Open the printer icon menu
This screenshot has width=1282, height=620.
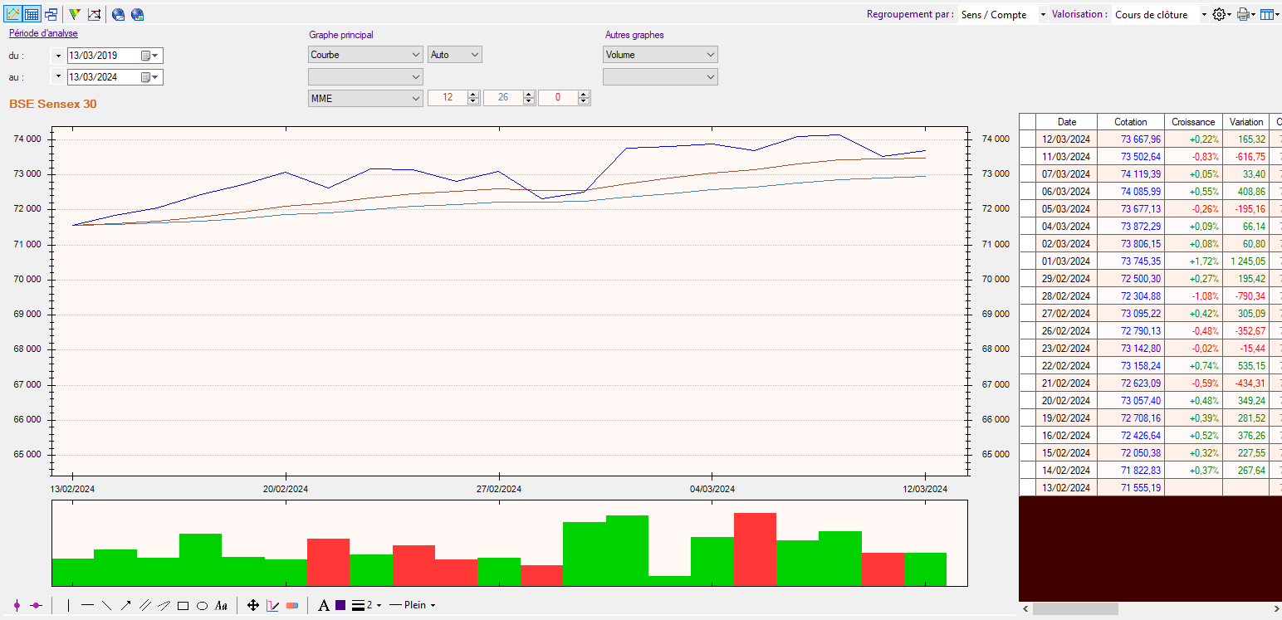(x=1245, y=14)
